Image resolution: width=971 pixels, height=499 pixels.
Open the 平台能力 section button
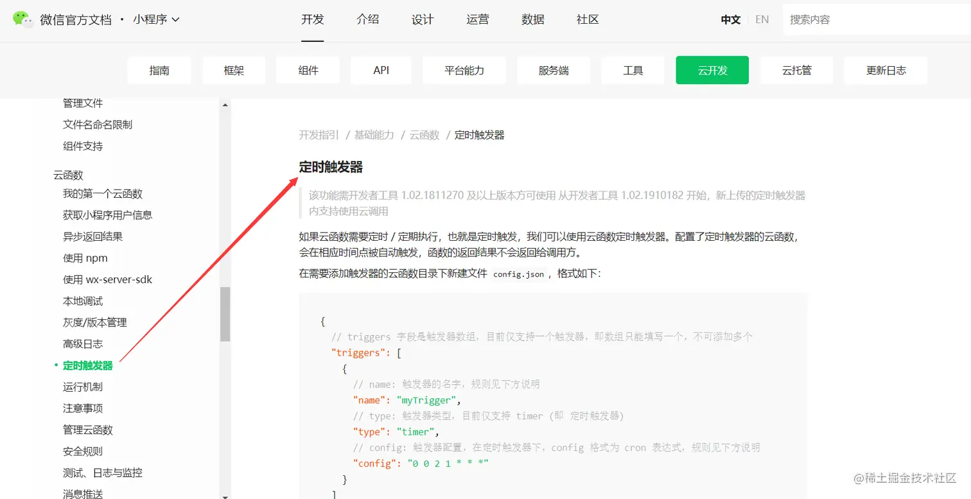tap(464, 70)
